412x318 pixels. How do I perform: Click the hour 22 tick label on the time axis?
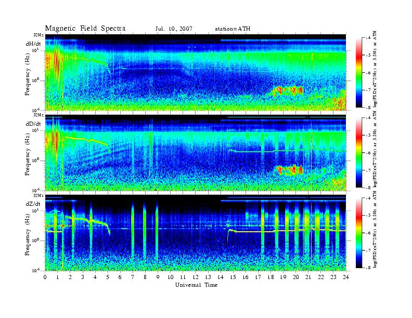(x=321, y=277)
